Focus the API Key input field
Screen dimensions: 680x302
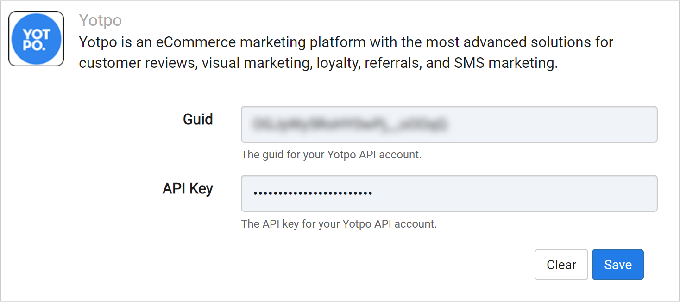pyautogui.click(x=449, y=193)
